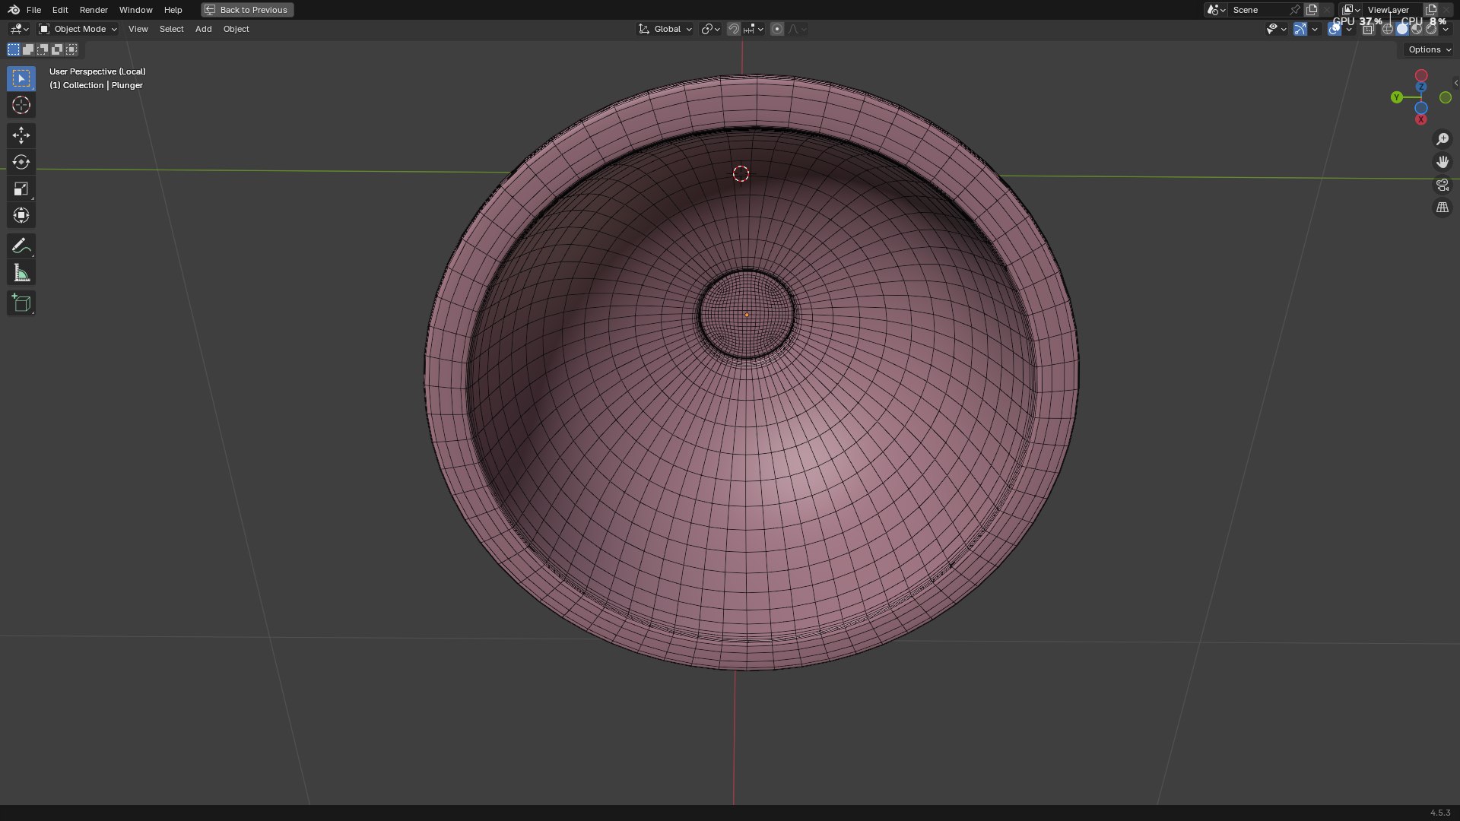Set selection mode to Set New
Image resolution: width=1460 pixels, height=821 pixels.
[14, 49]
